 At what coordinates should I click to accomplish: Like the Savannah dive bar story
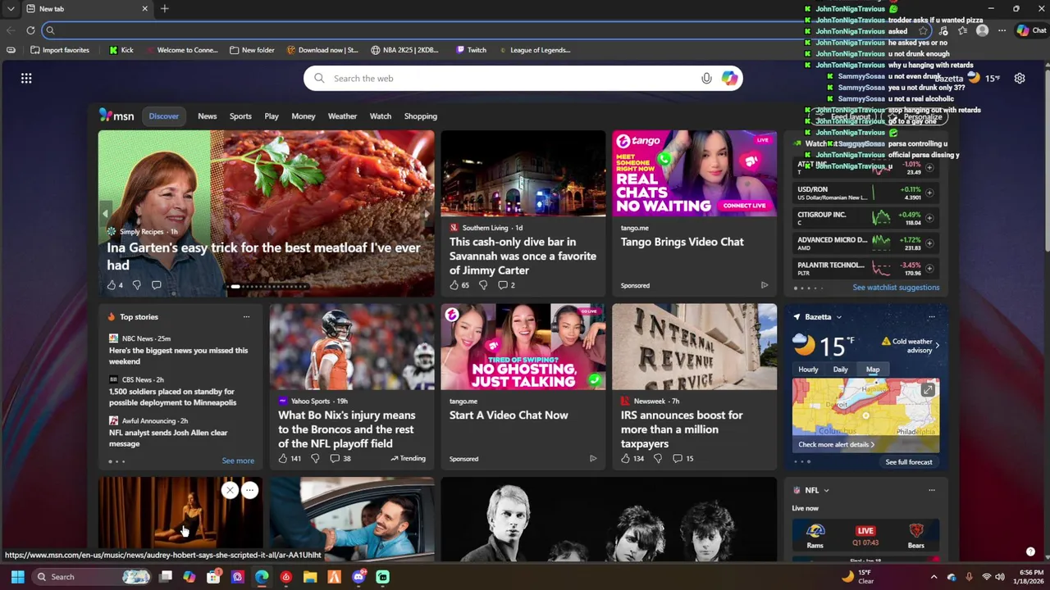[459, 285]
